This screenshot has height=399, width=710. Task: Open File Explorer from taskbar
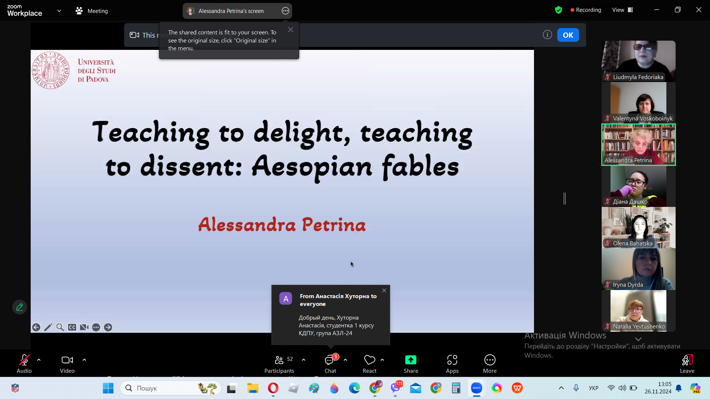253,388
